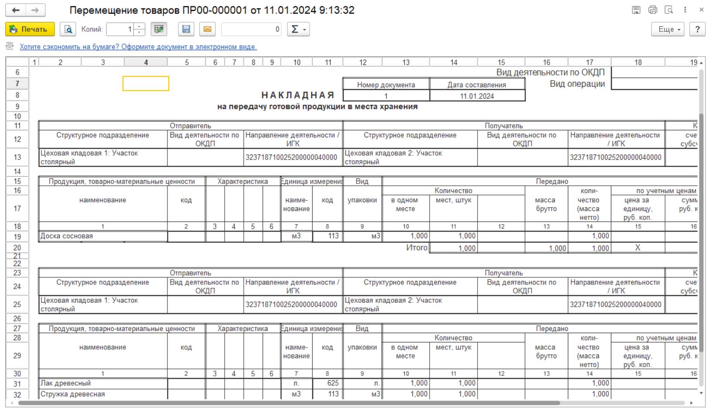The width and height of the screenshot is (713, 413).
Task: Decrease copies with the down stepper arrow
Action: [139, 32]
